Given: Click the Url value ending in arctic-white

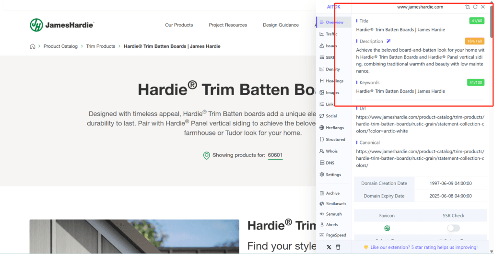Looking at the screenshot, I should [x=420, y=124].
